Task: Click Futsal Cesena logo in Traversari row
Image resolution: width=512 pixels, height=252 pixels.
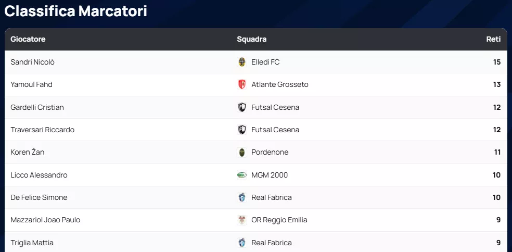Action: (241, 130)
